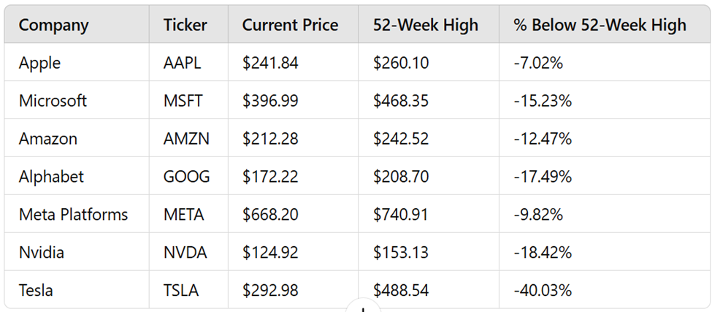The image size is (712, 312).
Task: Click the 52-Week High column header
Action: pos(426,25)
